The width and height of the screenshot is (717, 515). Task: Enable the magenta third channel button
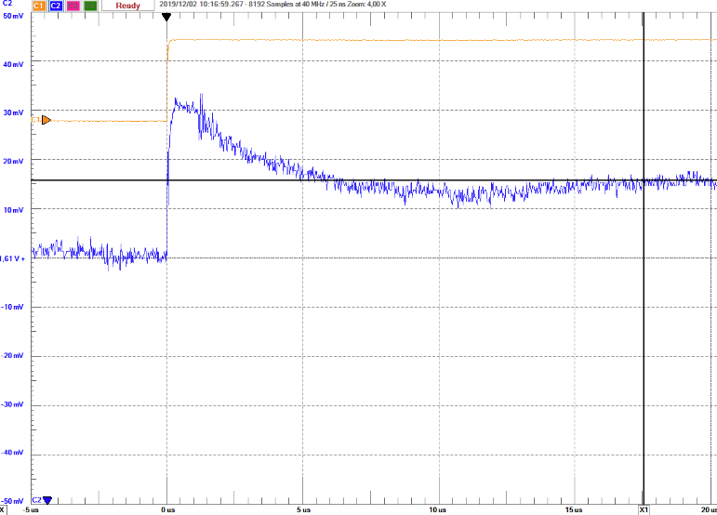[73, 6]
